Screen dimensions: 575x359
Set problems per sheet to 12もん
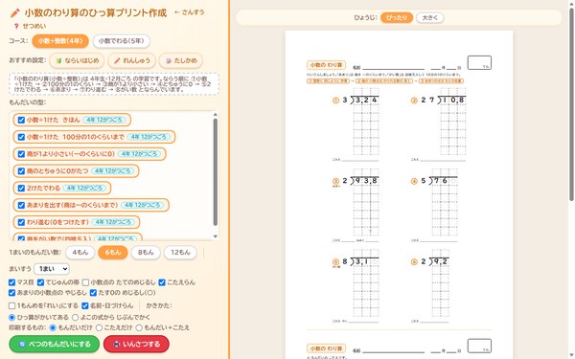tap(180, 253)
